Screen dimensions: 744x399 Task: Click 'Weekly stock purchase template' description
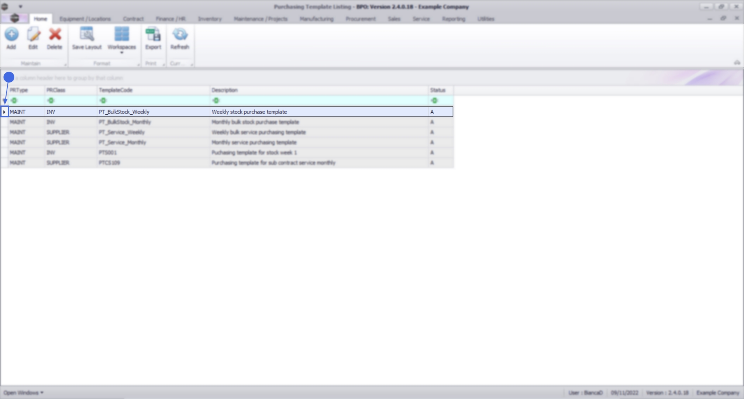point(249,112)
